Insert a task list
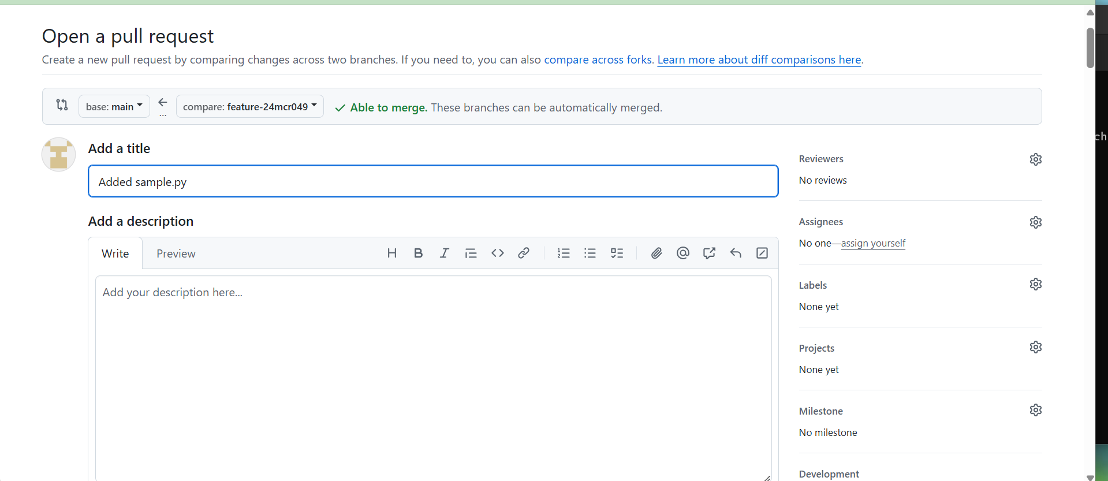This screenshot has height=481, width=1108. (617, 253)
